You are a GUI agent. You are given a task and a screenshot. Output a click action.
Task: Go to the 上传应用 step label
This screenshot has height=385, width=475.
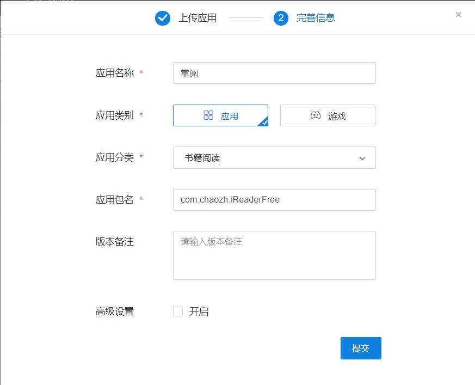click(198, 18)
